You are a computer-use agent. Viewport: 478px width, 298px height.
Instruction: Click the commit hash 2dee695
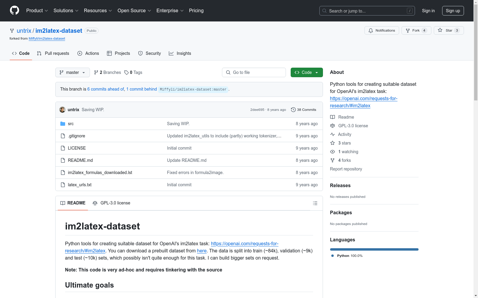point(257,110)
